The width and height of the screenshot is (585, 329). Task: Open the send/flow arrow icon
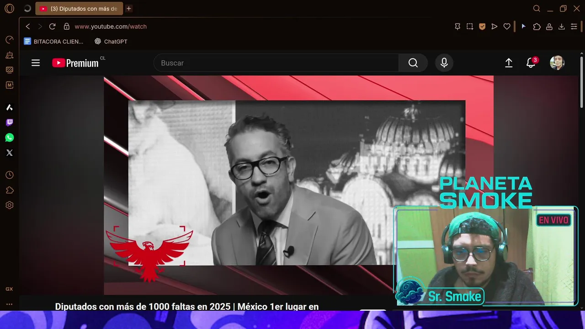[495, 27]
